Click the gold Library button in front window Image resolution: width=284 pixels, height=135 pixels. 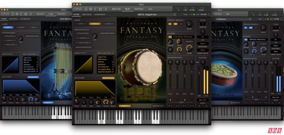[x=125, y=106]
